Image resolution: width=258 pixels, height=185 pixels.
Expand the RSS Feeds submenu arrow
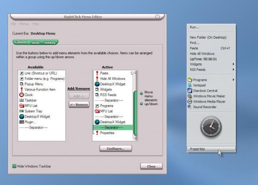tap(233, 69)
